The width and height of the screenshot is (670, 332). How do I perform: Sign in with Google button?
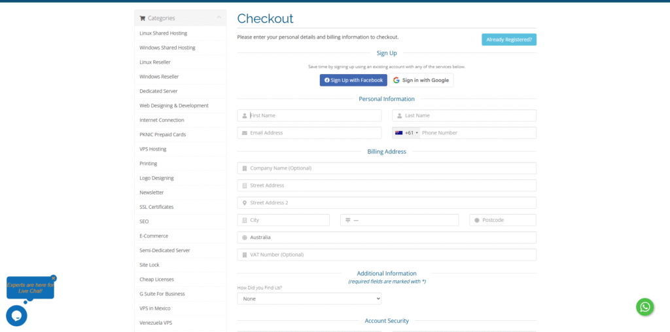pos(422,80)
